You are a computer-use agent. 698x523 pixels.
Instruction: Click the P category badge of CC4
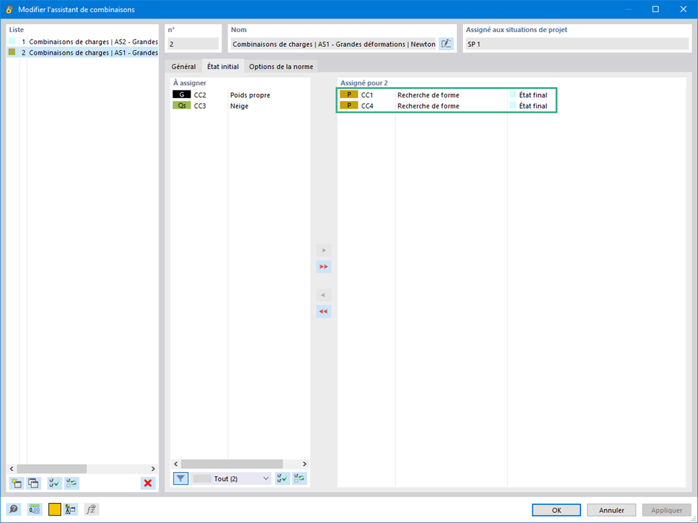click(x=349, y=106)
